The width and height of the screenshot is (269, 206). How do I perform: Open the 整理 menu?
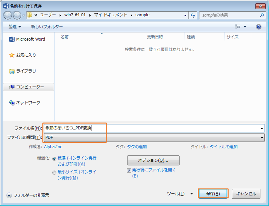(15, 26)
